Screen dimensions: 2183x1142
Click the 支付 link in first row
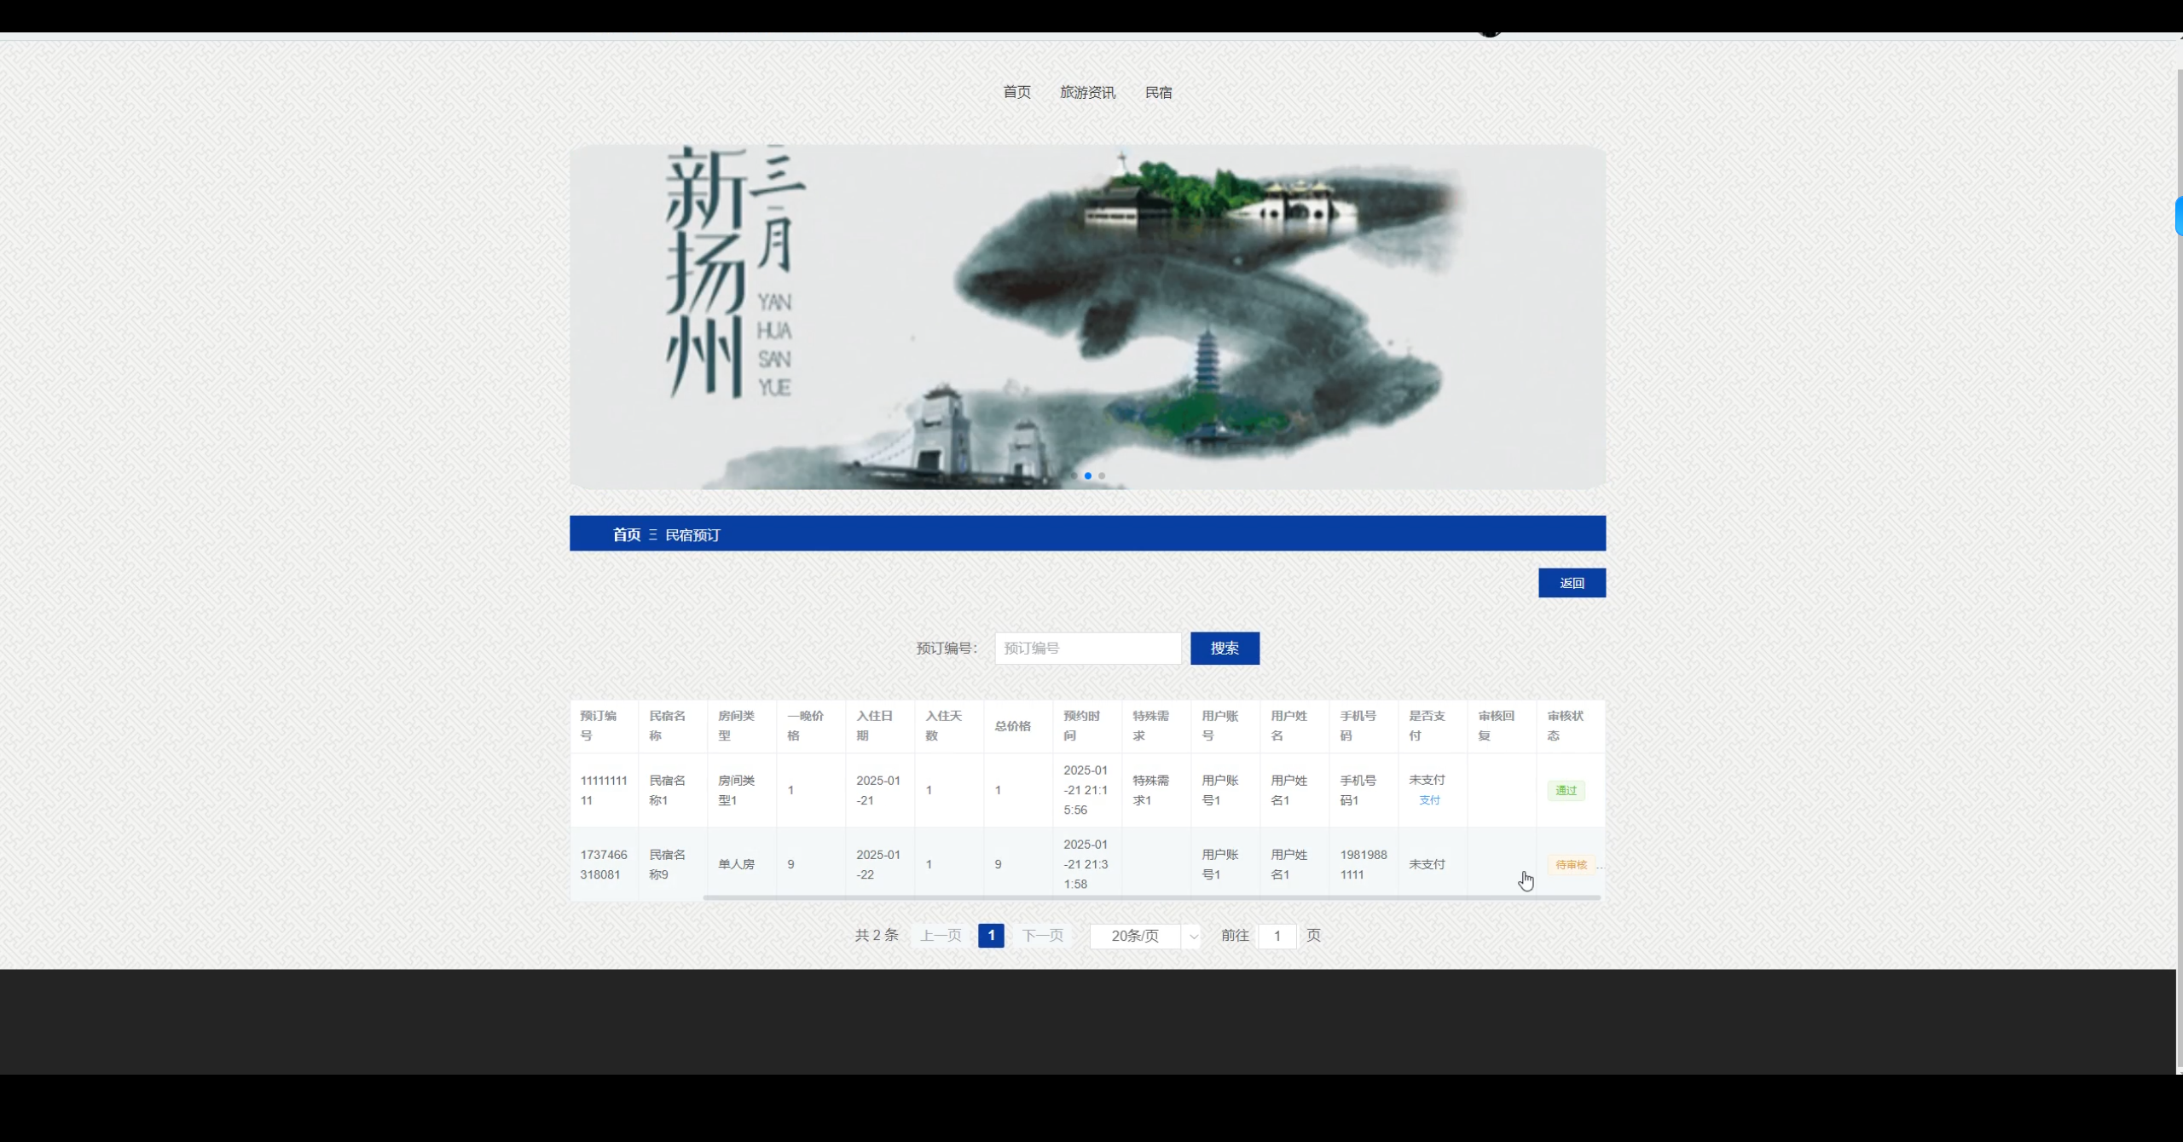click(x=1429, y=800)
